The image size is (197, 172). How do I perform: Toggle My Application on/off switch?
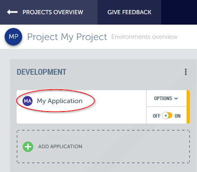167,116
